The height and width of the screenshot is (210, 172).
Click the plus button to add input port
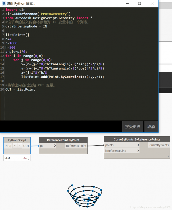tap(15, 146)
